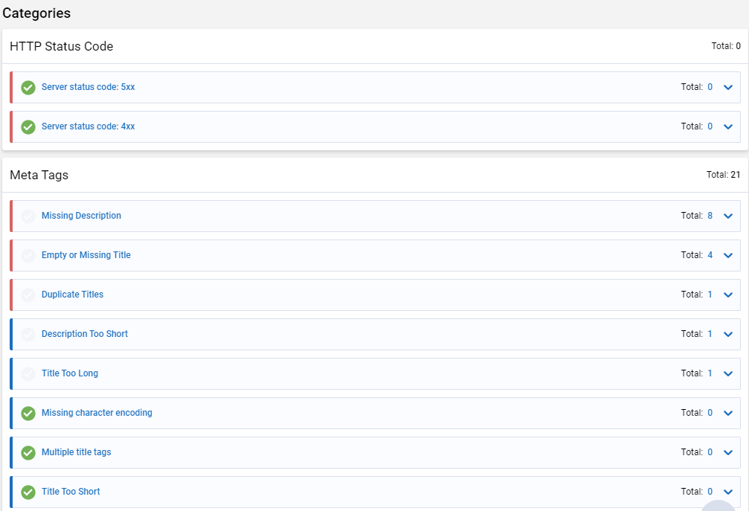This screenshot has height=511, width=749.
Task: Click total count 0 for Missing character encoding
Action: (710, 413)
